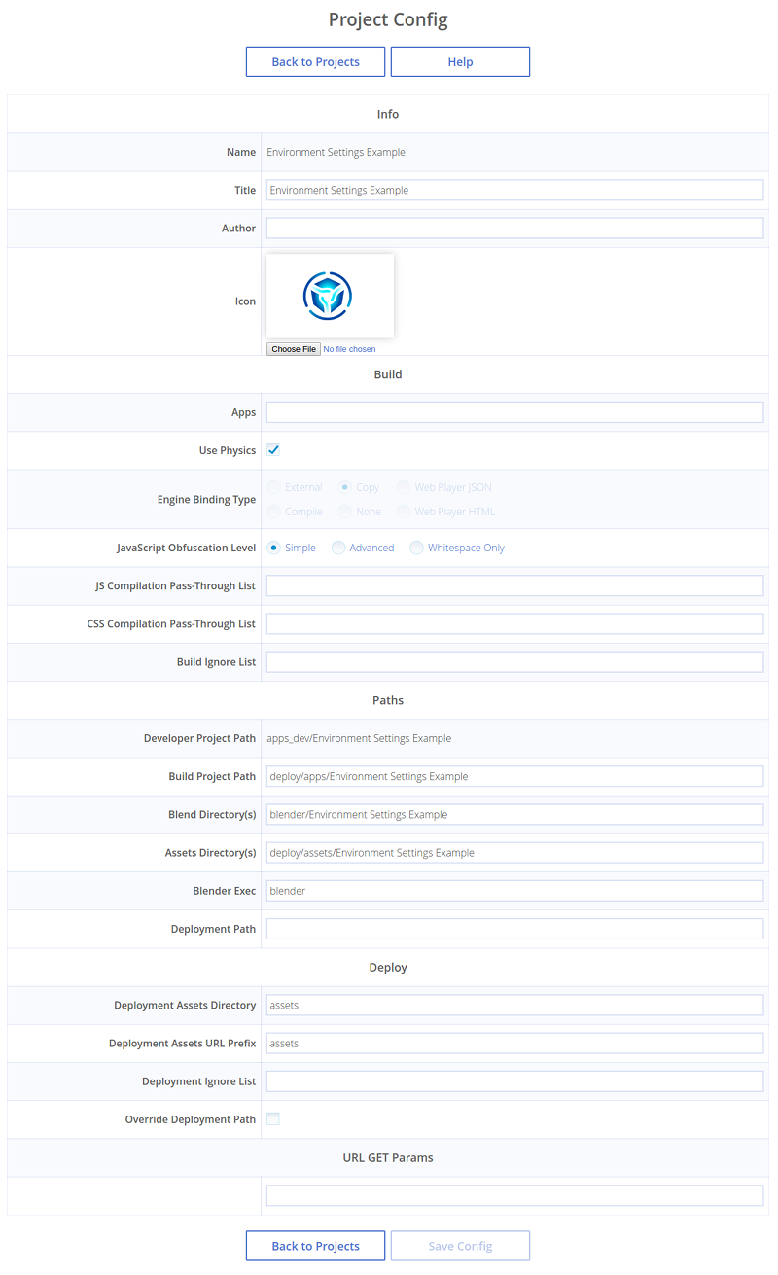This screenshot has height=1275, width=778.
Task: Click the project icon thumbnail image
Action: 330,296
